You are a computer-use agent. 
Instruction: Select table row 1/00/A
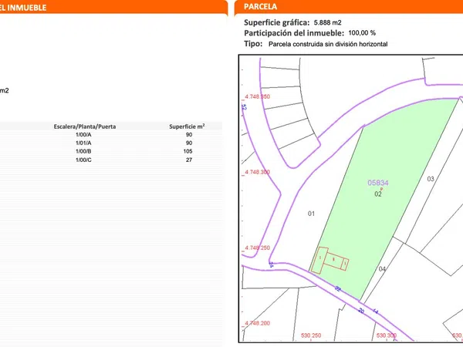tap(83, 135)
